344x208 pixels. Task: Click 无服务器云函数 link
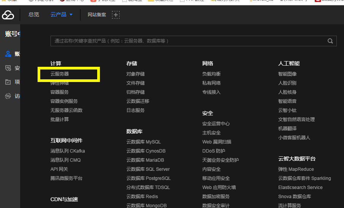(x=66, y=110)
